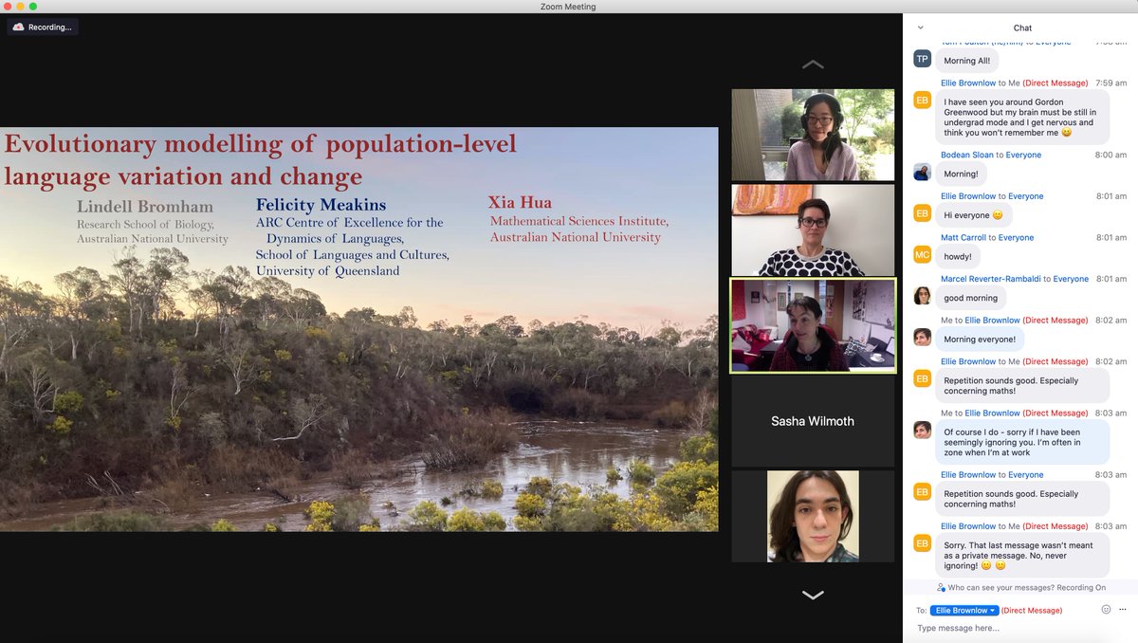Click the 'Hi everyone' chat message
This screenshot has width=1138, height=643.
pyautogui.click(x=974, y=215)
